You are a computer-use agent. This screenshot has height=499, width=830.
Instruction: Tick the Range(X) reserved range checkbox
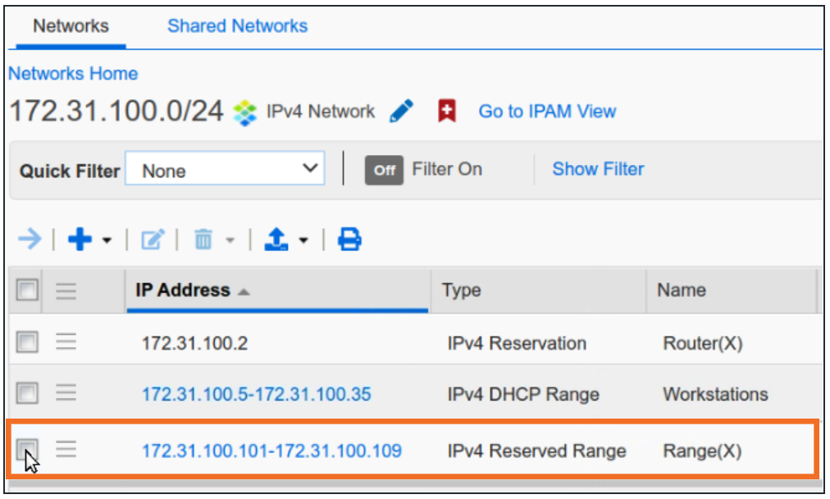28,449
